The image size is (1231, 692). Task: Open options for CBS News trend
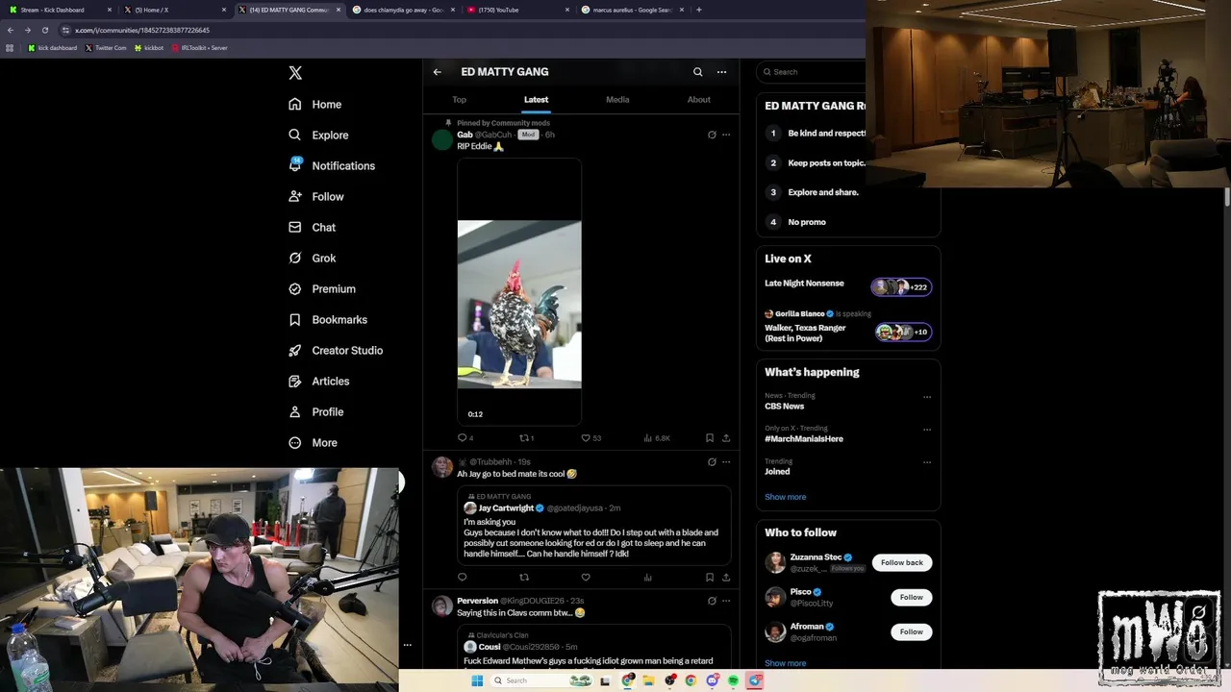click(927, 397)
